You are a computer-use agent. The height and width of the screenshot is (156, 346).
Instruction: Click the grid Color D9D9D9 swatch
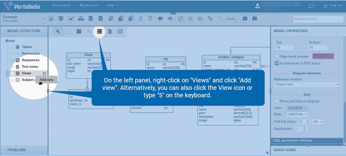(297, 108)
